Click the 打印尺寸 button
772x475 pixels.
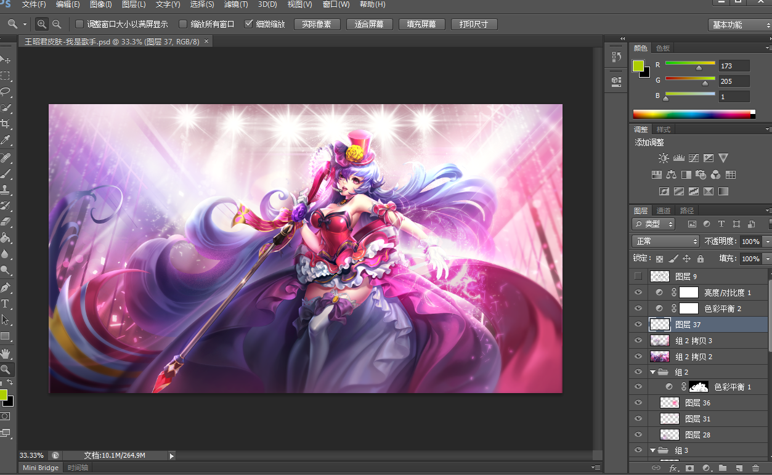pyautogui.click(x=474, y=25)
